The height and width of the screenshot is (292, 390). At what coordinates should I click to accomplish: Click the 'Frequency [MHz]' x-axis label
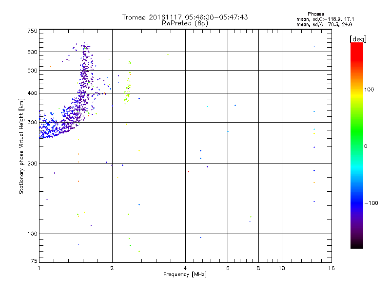(185, 274)
